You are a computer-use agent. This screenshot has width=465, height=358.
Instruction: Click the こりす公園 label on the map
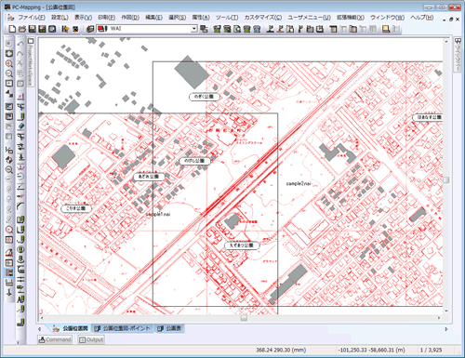pos(76,208)
